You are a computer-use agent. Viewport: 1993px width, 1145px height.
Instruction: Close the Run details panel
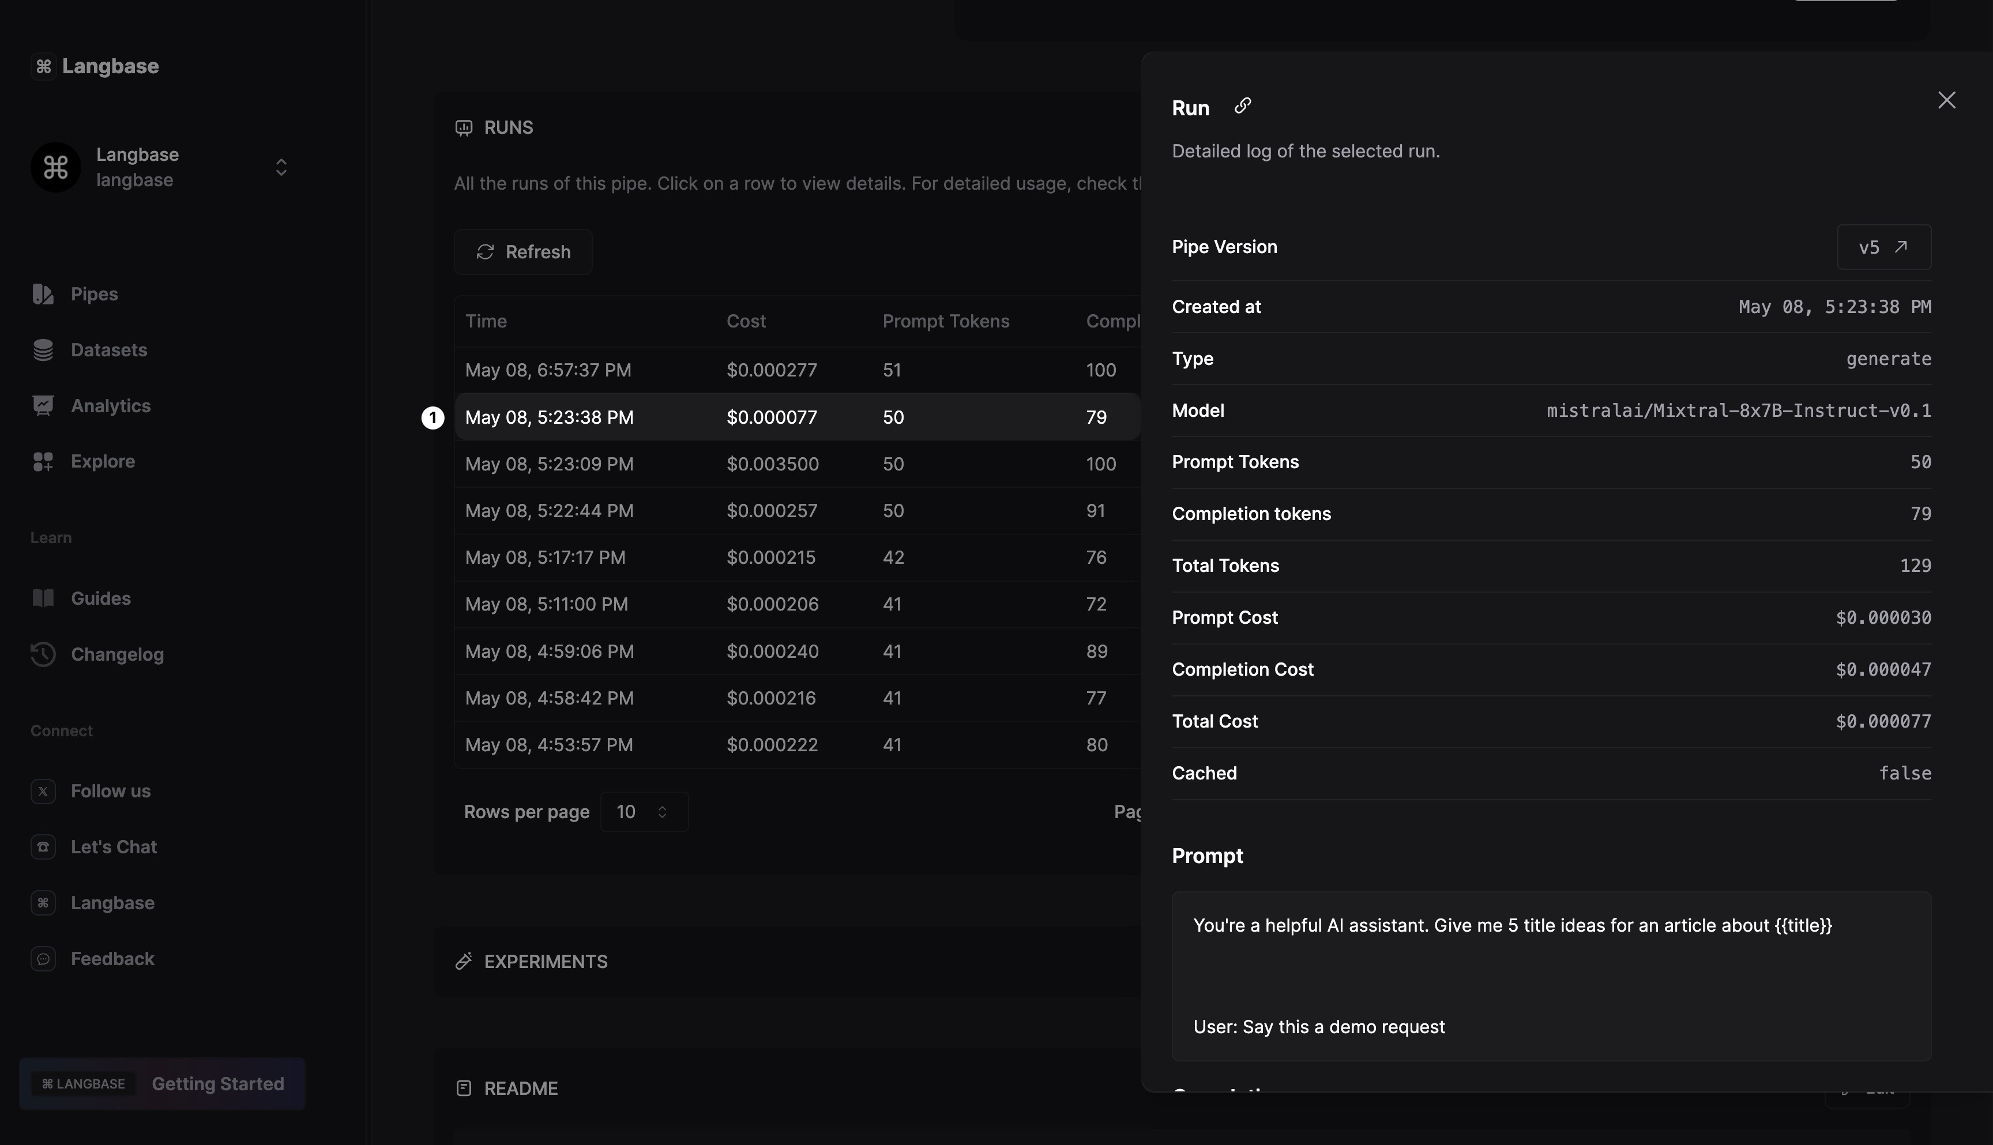[1946, 100]
